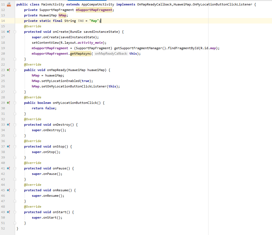Screen dimensions: 272x235
Task: Click the overriding method icon beside onPause
Action: pos(8,168)
